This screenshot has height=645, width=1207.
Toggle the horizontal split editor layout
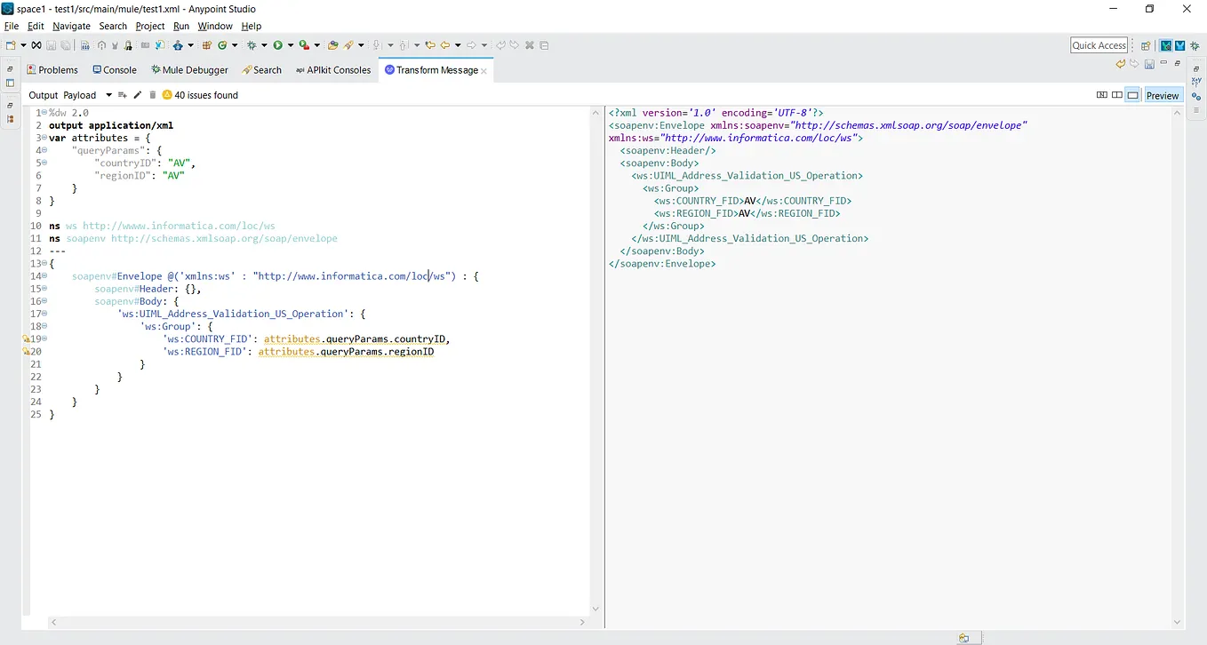point(1102,95)
